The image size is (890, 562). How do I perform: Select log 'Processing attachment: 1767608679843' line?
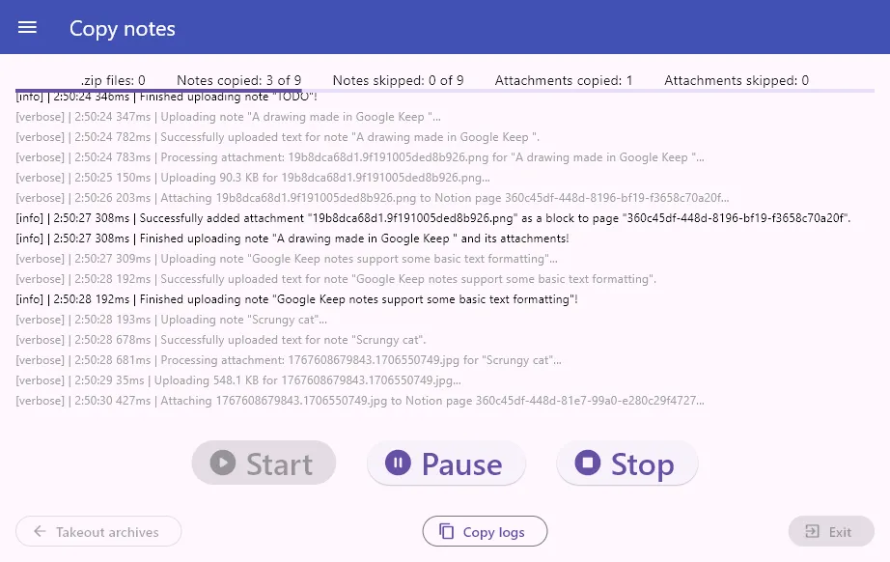289,360
